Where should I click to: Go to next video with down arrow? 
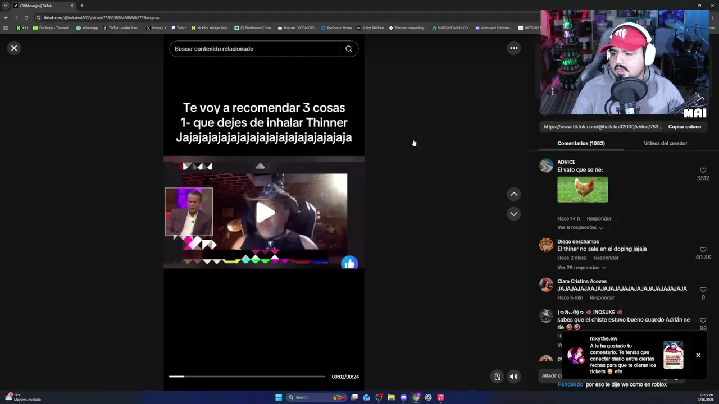point(513,214)
